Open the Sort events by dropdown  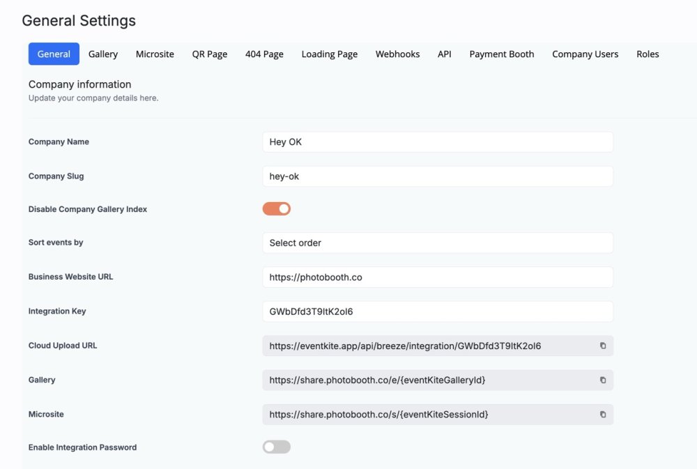(438, 243)
